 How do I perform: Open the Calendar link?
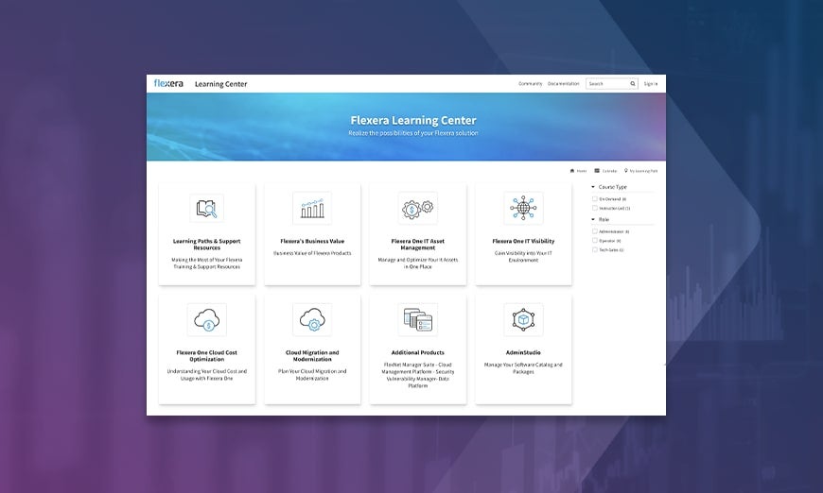(605, 171)
